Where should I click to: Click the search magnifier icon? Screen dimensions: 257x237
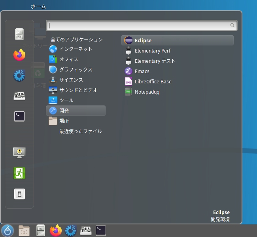[232, 25]
